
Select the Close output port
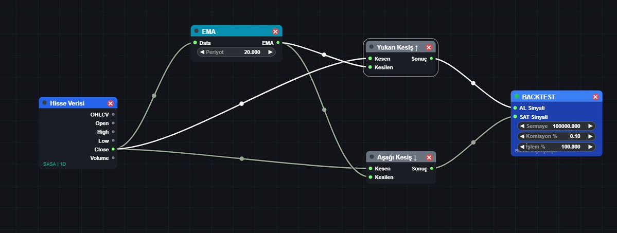coord(113,149)
